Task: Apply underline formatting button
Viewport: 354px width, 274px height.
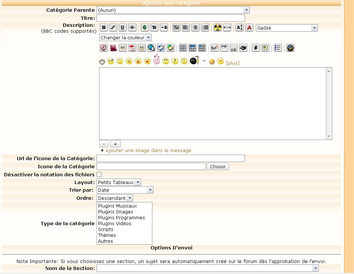Action: (x=123, y=28)
